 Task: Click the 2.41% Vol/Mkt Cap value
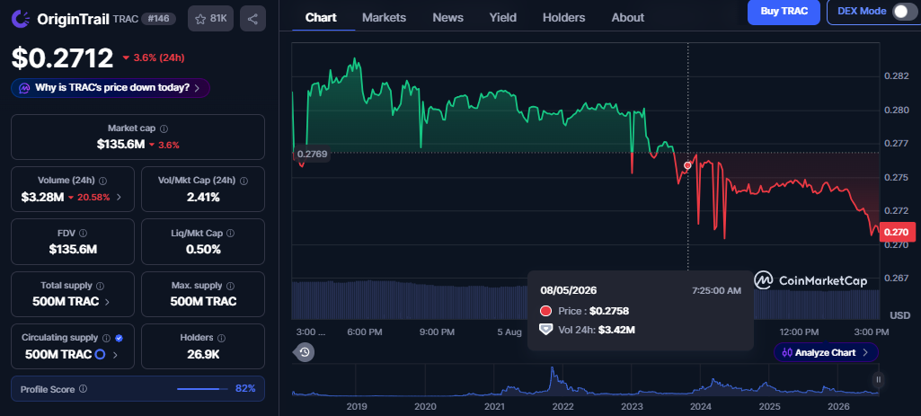point(203,197)
